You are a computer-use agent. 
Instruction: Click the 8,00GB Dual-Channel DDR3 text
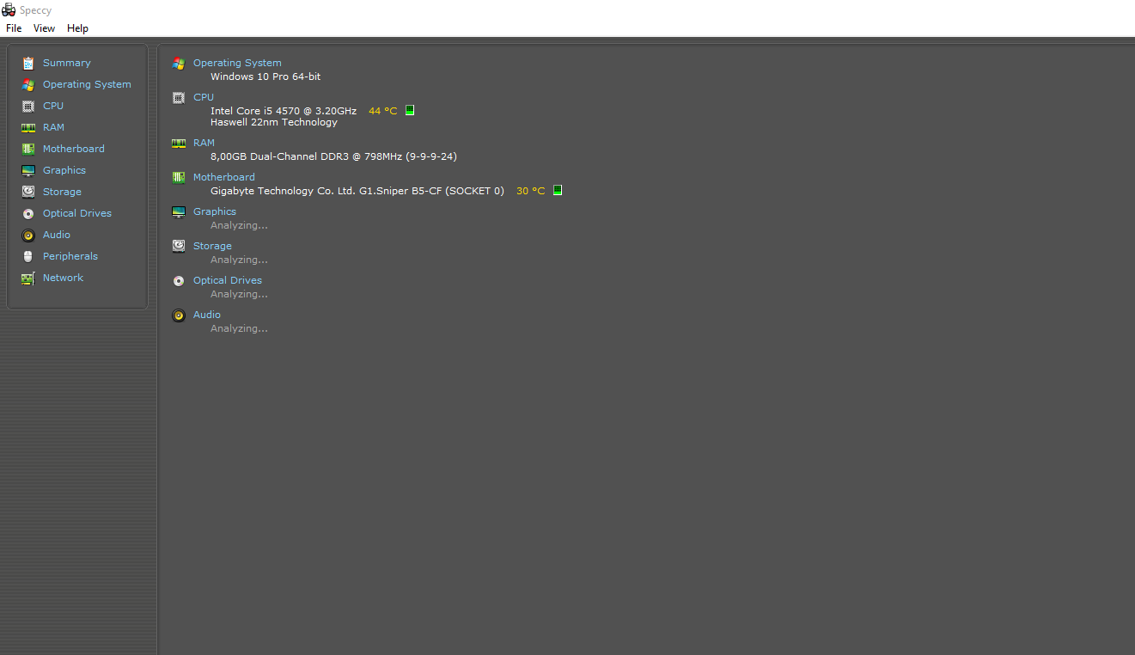(333, 156)
